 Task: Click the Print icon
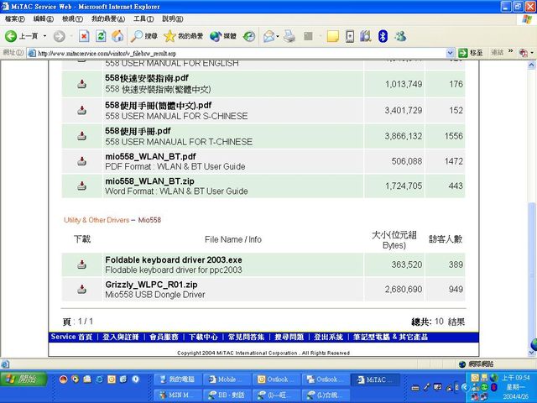point(289,36)
